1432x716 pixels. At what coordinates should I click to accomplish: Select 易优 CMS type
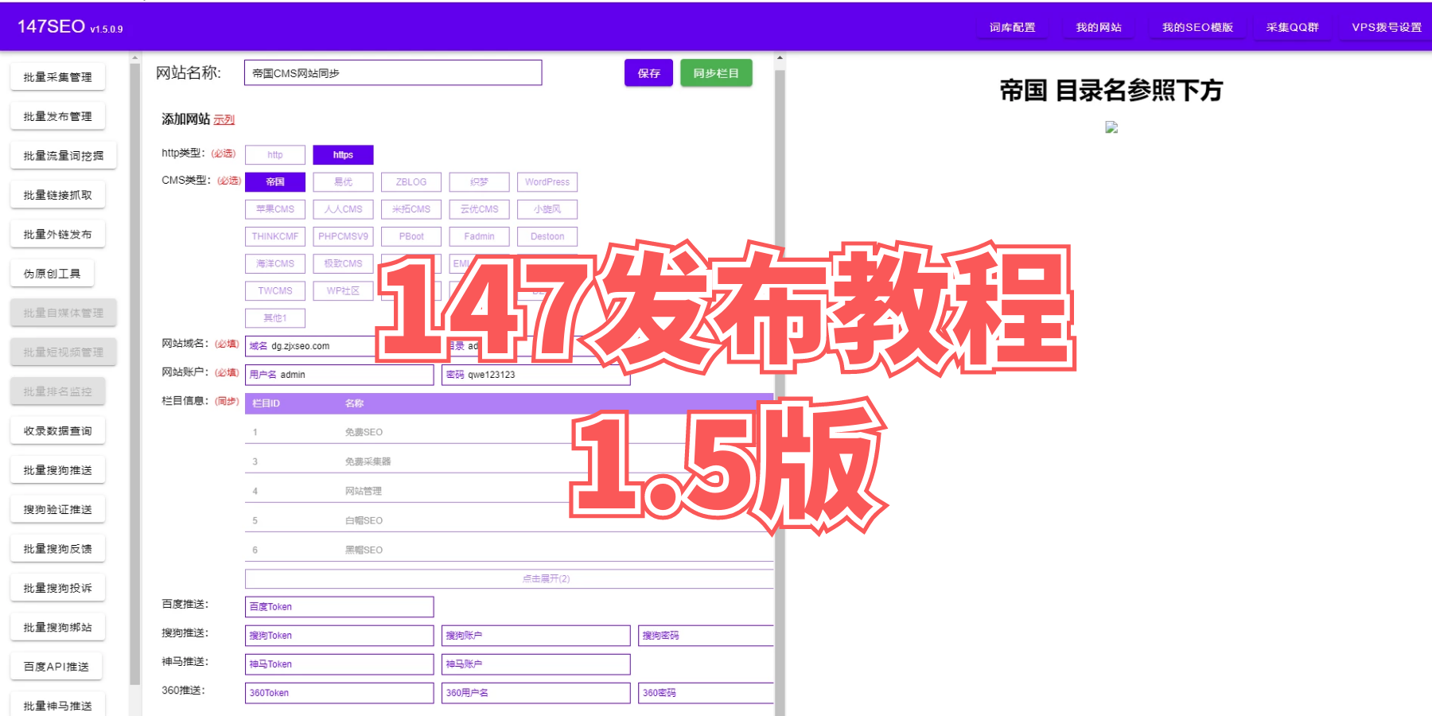pyautogui.click(x=343, y=182)
